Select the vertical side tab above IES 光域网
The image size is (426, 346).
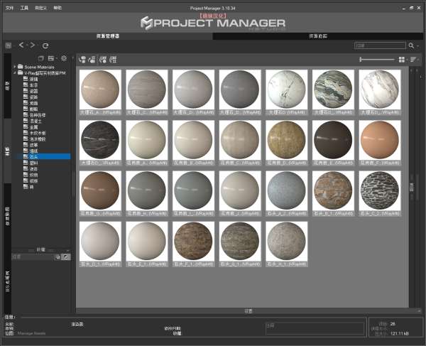tap(8, 217)
